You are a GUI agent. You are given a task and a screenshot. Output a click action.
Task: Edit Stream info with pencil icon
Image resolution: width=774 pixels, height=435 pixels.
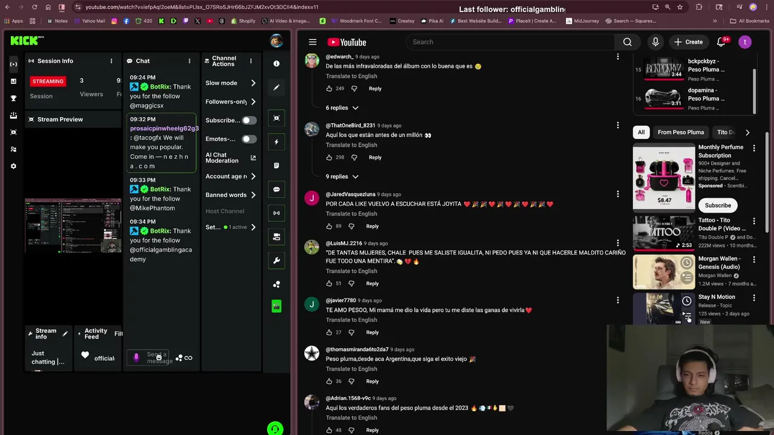(65, 333)
